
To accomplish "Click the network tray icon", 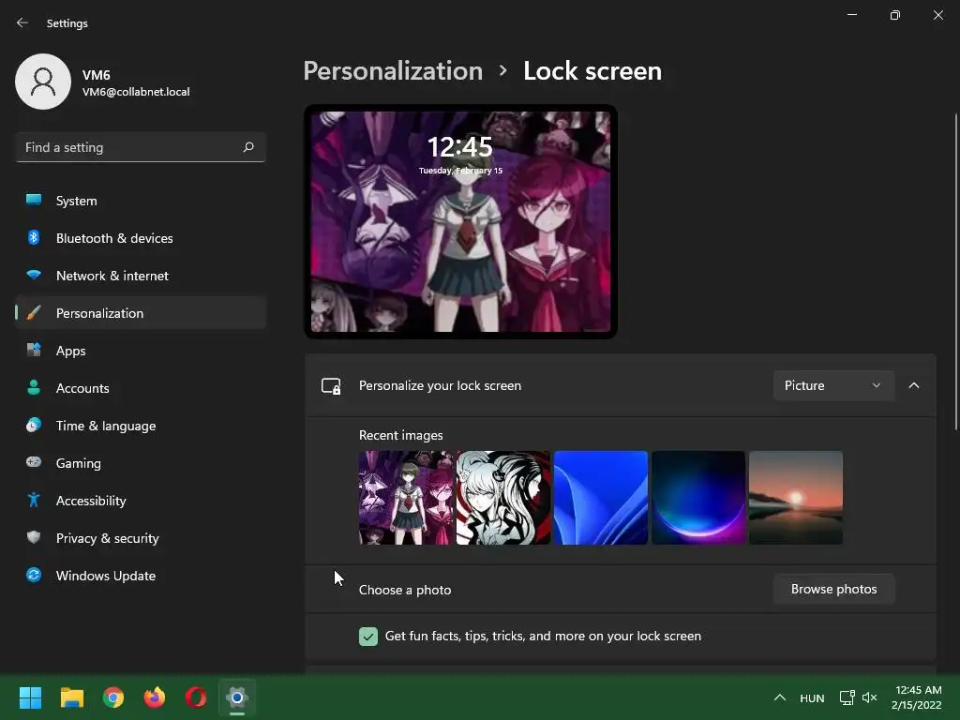I will click(847, 697).
